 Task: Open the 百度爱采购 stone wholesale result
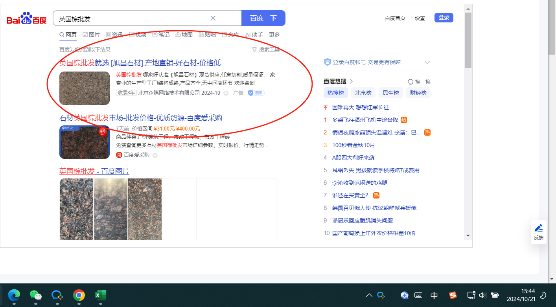click(x=141, y=118)
